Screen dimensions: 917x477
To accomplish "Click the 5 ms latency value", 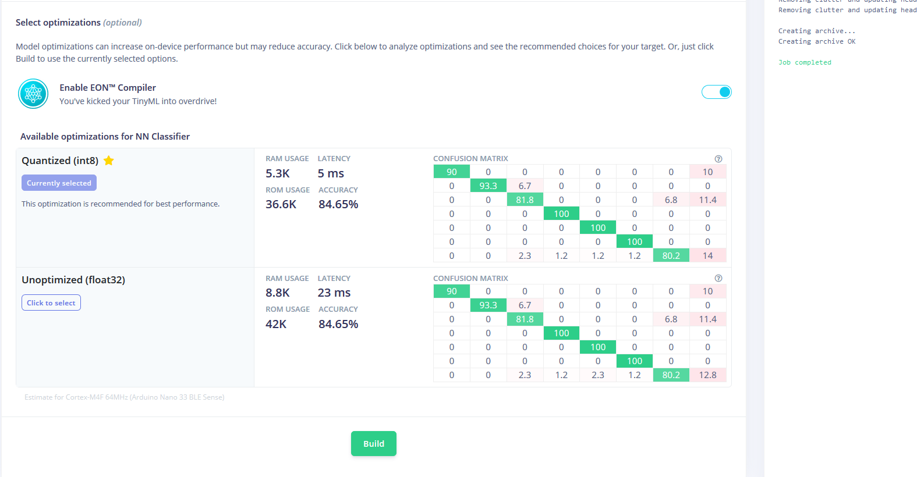I will point(331,173).
